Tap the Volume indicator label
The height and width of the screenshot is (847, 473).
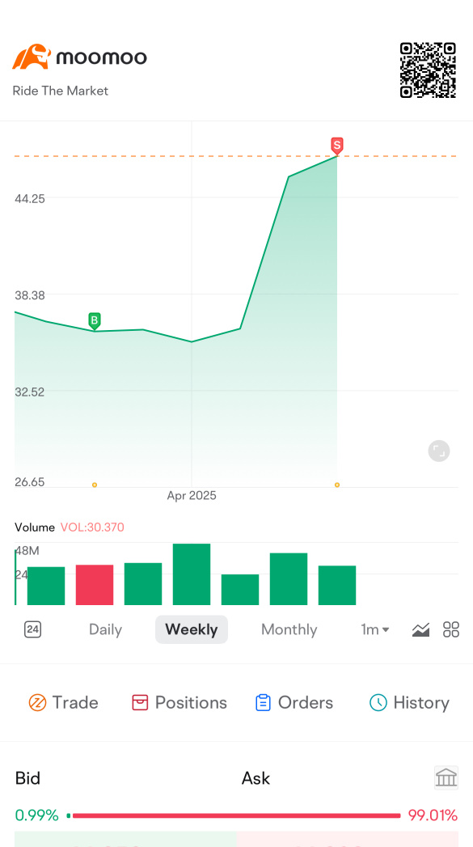pyautogui.click(x=35, y=527)
